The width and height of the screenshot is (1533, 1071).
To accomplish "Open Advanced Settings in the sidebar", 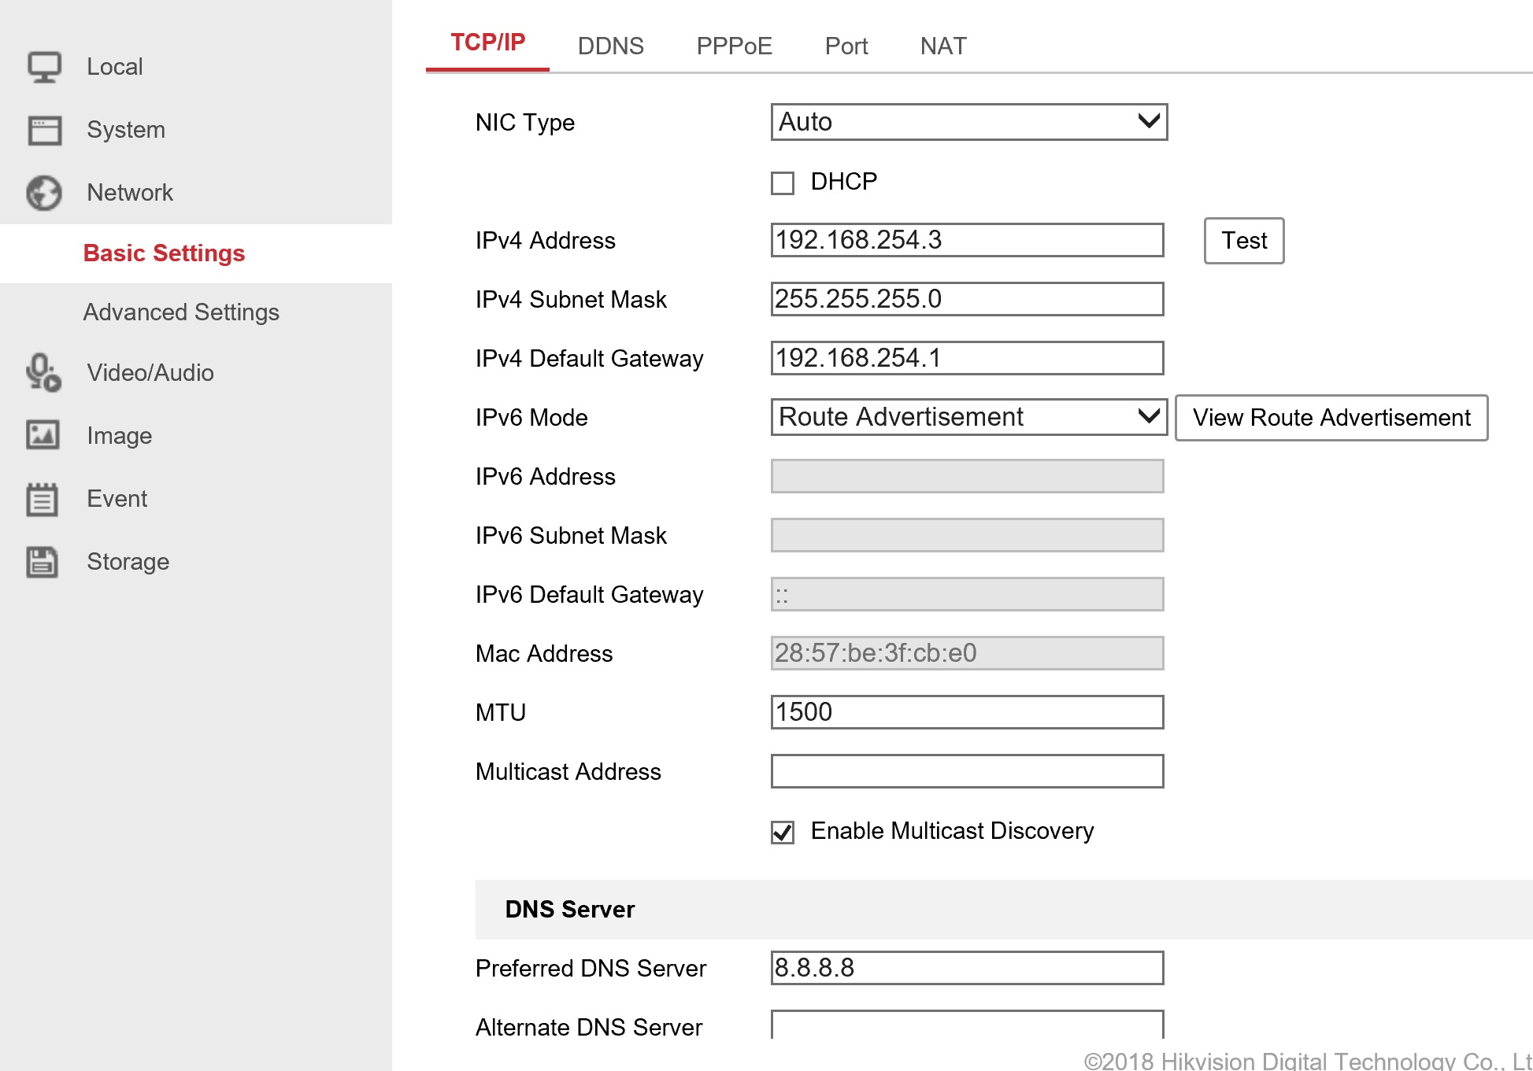I will click(181, 312).
